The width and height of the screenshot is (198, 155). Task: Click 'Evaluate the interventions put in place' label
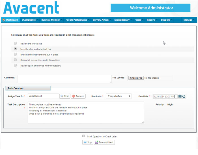(39, 55)
